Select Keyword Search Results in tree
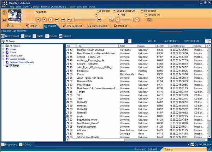 [x=22, y=62]
